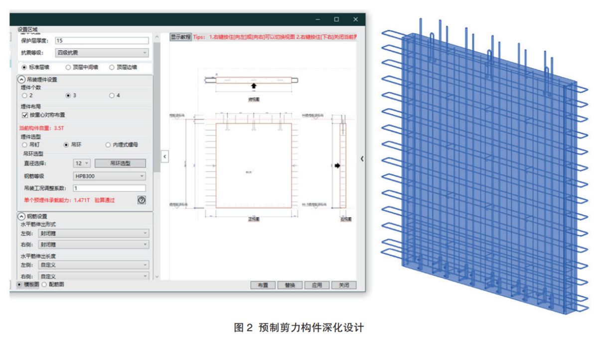
Task: Switch to 配筋图 view
Action: tap(44, 284)
